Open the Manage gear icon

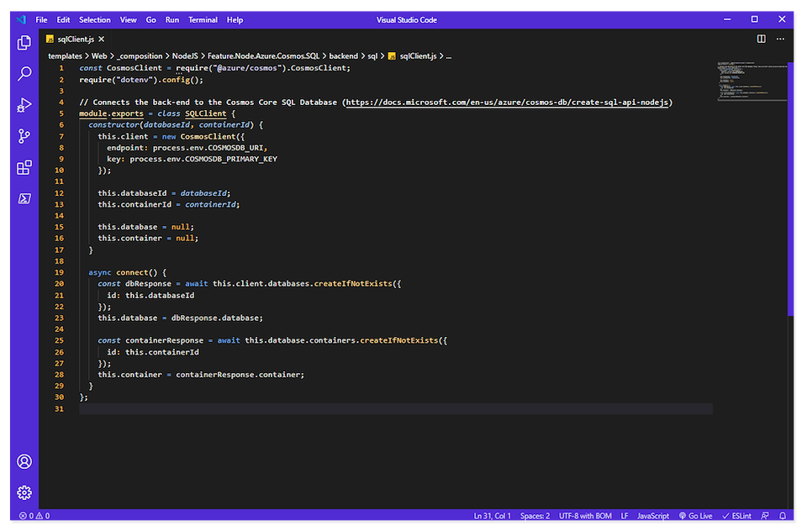pyautogui.click(x=24, y=493)
